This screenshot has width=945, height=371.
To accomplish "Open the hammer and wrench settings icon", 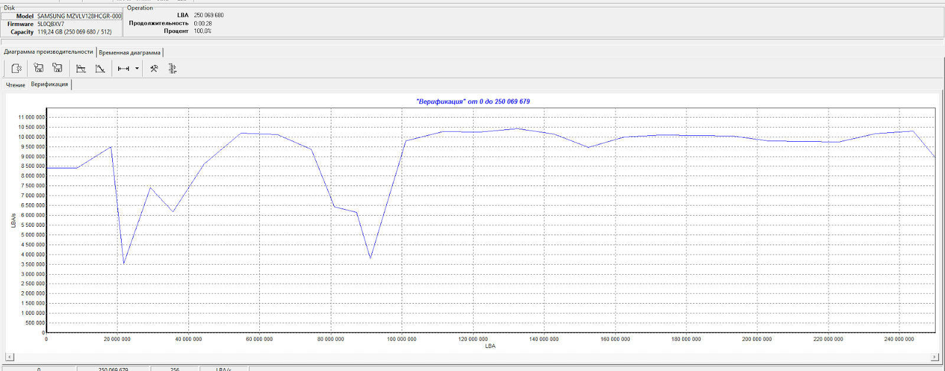I will tap(154, 69).
